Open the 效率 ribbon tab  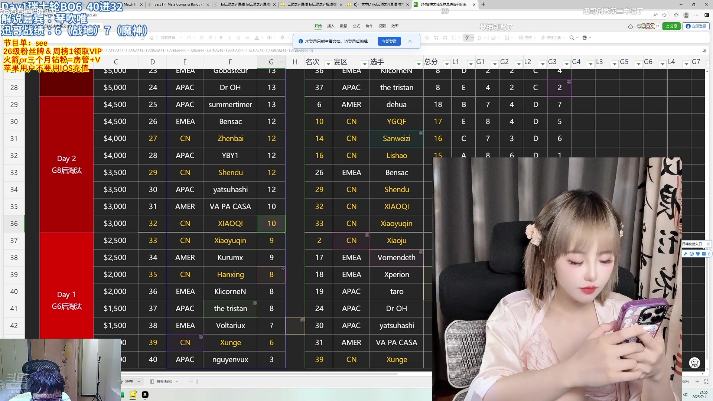coord(395,26)
